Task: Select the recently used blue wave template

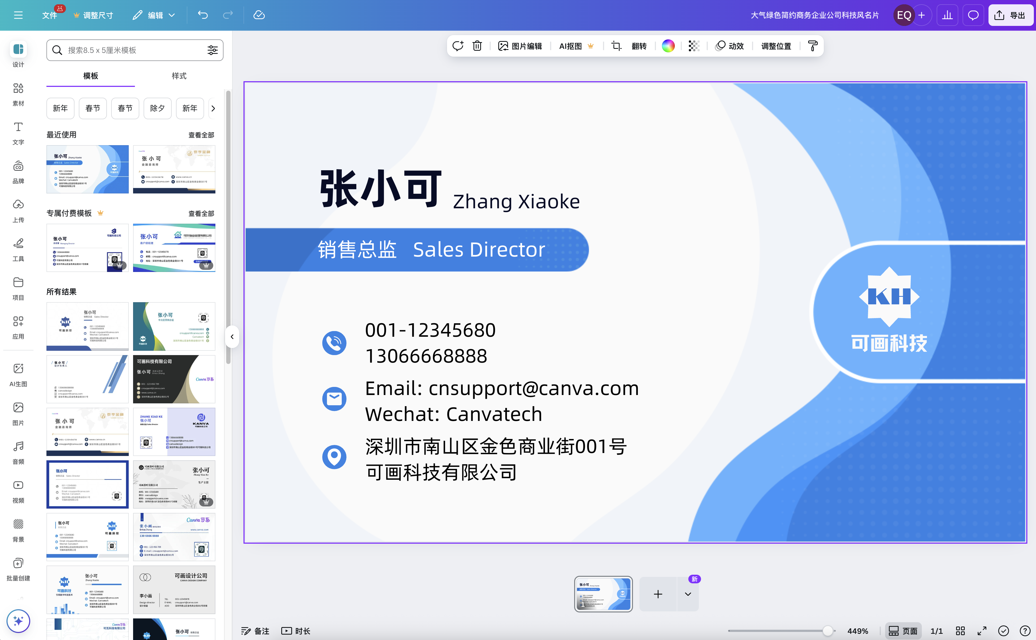Action: click(88, 169)
